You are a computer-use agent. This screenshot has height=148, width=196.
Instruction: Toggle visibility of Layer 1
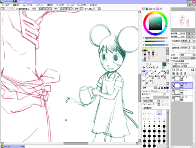coord(173,97)
